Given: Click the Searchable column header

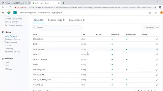Looking at the screenshot, I should pyautogui.click(x=115, y=34).
